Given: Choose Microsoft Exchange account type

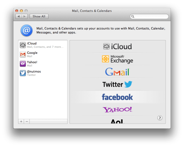Looking at the screenshot, I should click(x=117, y=59).
